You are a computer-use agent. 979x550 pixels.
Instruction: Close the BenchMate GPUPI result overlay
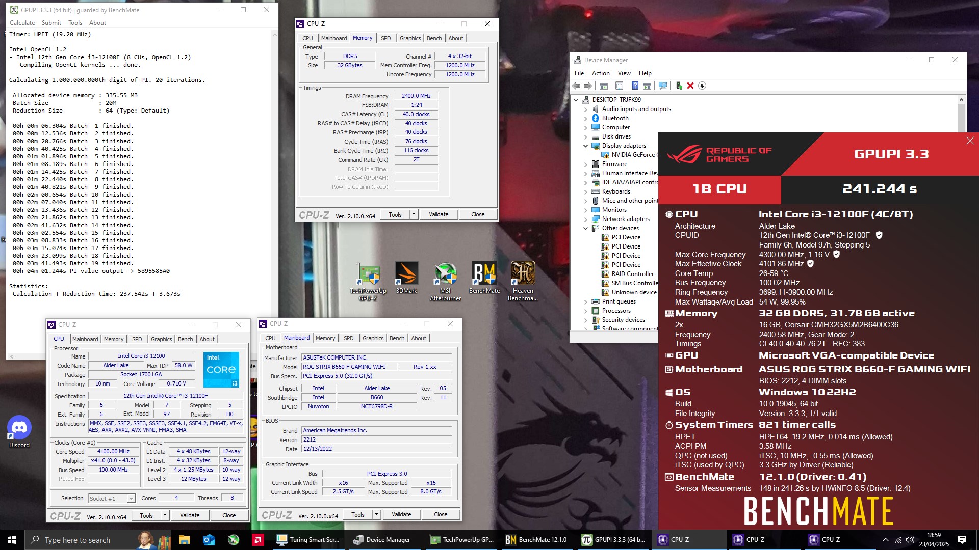pos(970,141)
